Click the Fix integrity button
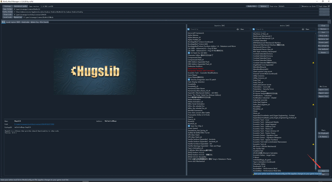This screenshot has height=182, width=332. [x=323, y=46]
